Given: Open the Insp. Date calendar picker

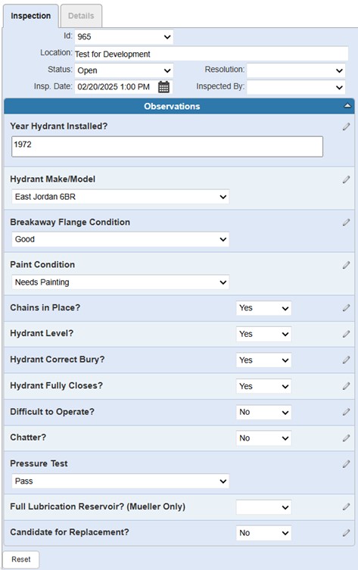Looking at the screenshot, I should pos(163,87).
